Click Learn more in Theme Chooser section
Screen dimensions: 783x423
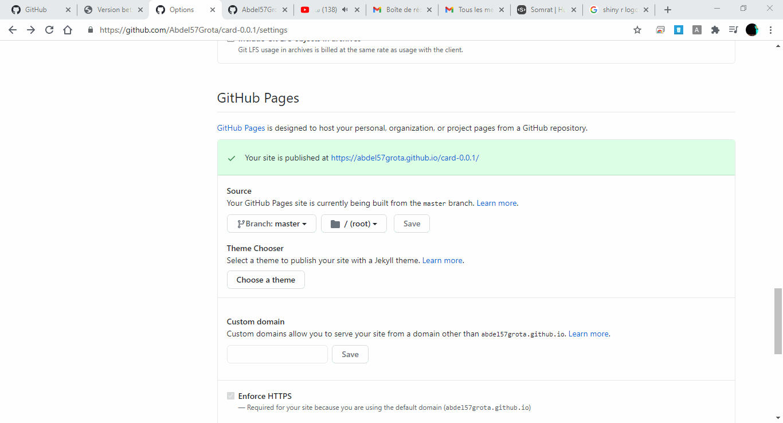click(x=442, y=260)
